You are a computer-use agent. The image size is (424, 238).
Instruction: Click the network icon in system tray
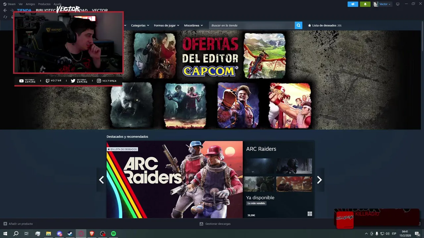382,234
